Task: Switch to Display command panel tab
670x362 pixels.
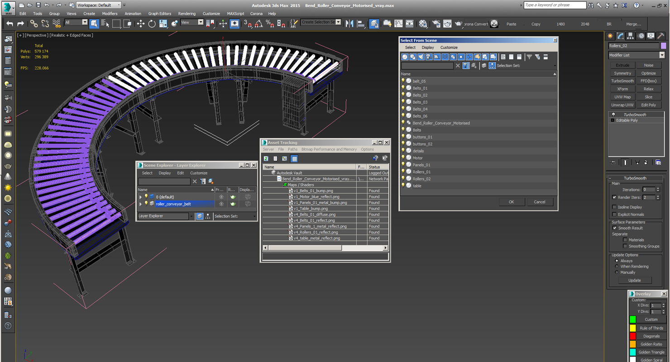Action: click(x=651, y=36)
